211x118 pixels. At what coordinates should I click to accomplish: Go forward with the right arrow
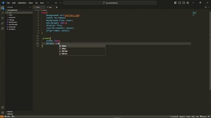pos(60,3)
